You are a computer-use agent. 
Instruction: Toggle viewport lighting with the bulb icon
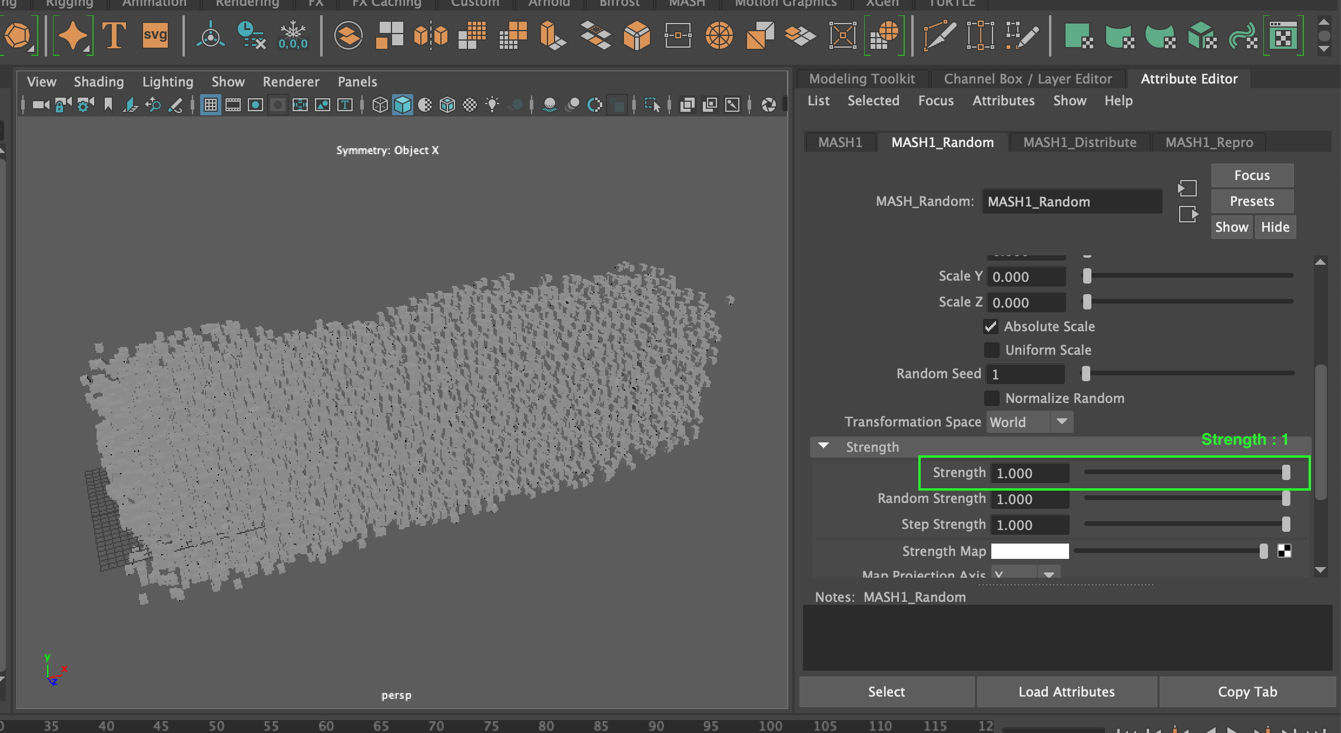coord(492,105)
